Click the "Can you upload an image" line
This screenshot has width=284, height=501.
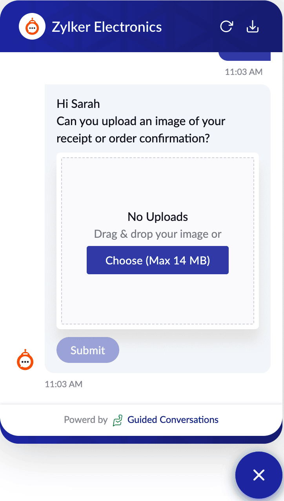click(x=141, y=121)
